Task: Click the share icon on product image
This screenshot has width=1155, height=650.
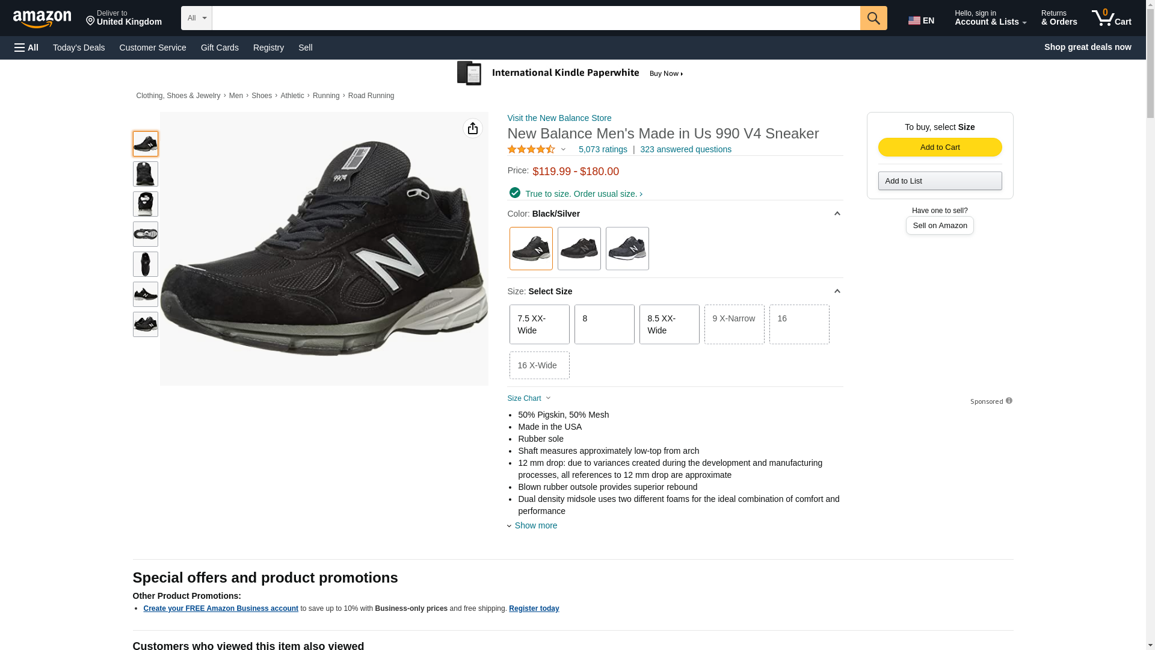Action: click(472, 128)
